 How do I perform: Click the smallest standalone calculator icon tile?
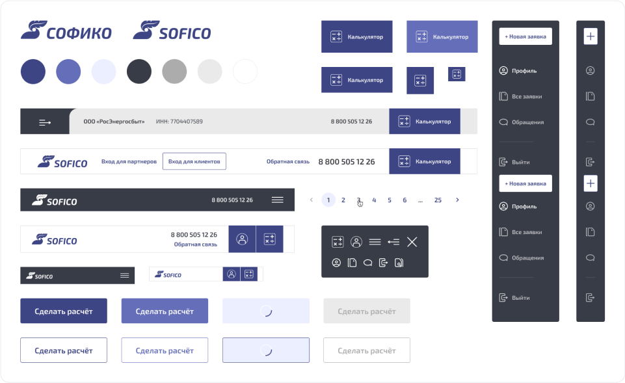click(x=457, y=74)
